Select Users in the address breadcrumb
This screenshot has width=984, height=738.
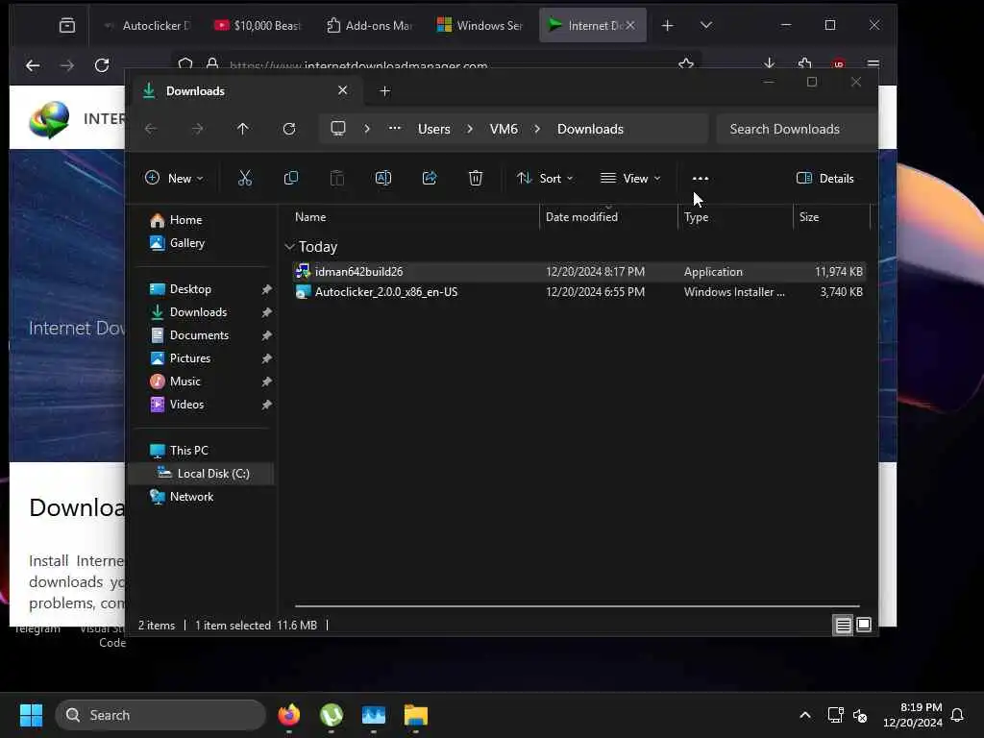[x=433, y=129]
